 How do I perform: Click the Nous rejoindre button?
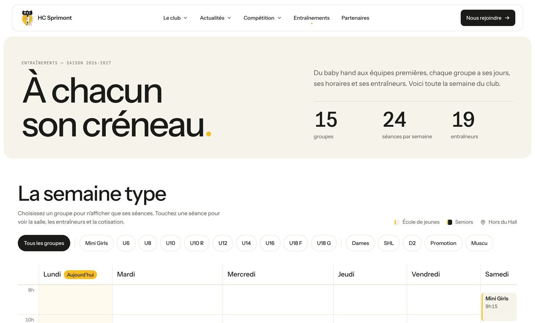pyautogui.click(x=488, y=18)
